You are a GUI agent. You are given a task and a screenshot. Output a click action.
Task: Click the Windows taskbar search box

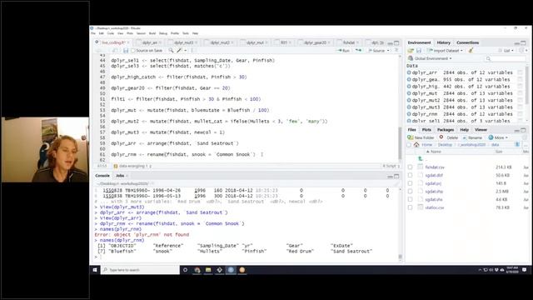(140, 270)
